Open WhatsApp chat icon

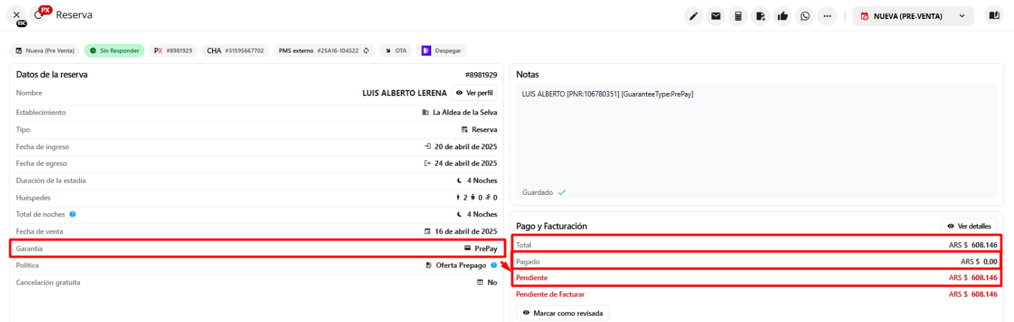click(x=805, y=16)
